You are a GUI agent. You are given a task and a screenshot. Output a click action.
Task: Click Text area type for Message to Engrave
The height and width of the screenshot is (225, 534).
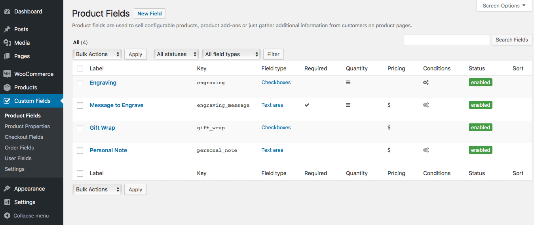click(x=272, y=105)
